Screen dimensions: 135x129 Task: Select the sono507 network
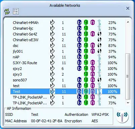tap(65, 80)
